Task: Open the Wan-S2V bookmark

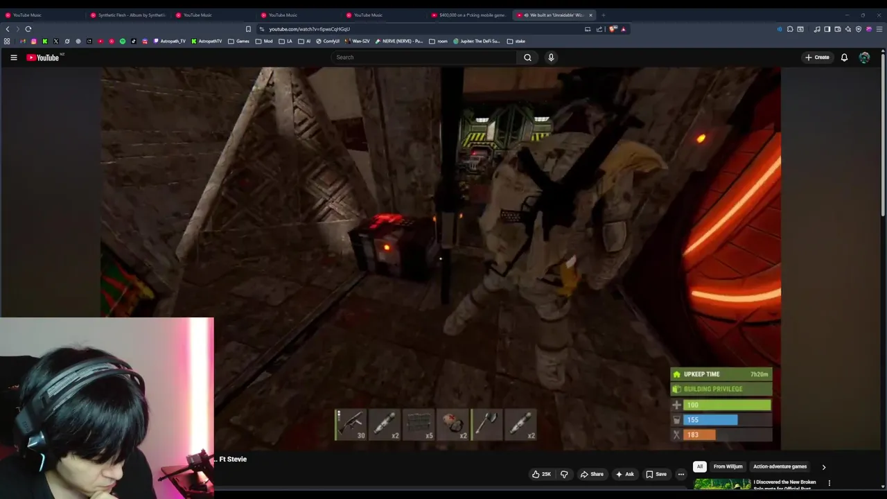Action: [x=358, y=42]
